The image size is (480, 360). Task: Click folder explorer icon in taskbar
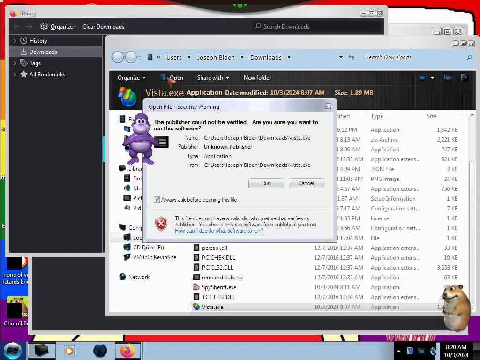(42, 351)
